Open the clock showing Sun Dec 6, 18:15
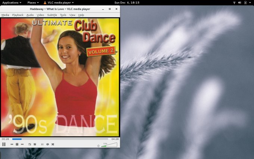The width and height of the screenshot is (254, 159). coord(127,3)
